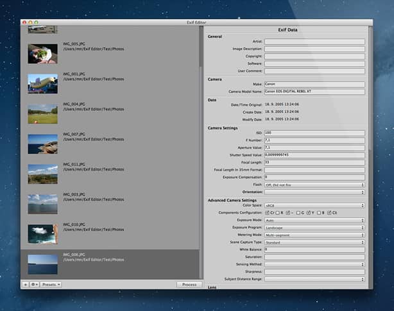
Task: Click the Artist text field
Action: pyautogui.click(x=314, y=42)
